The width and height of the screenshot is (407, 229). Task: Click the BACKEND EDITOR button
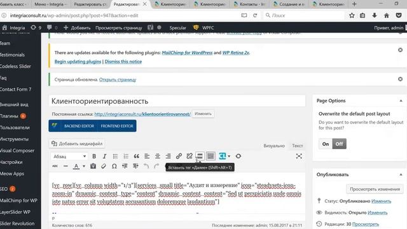pyautogui.click(x=79, y=126)
